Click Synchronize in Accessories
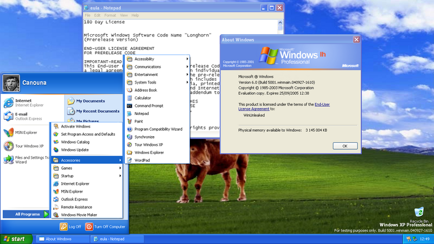434x244 pixels. (157, 137)
